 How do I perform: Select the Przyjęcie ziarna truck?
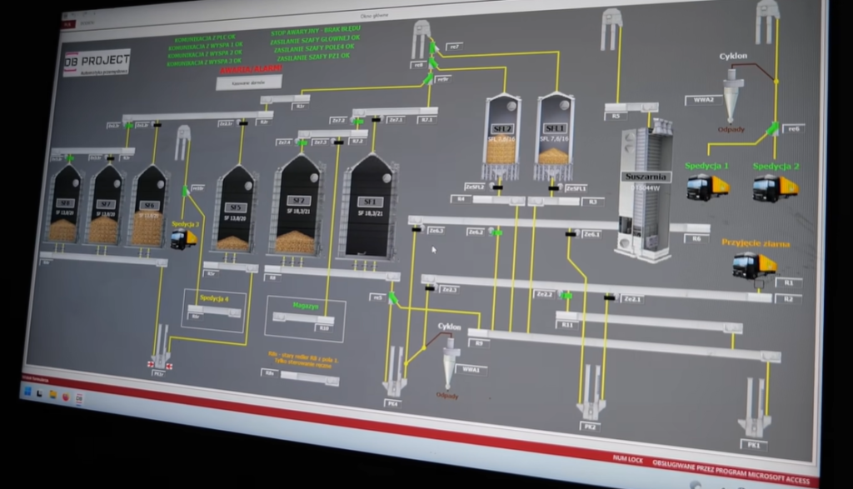(x=754, y=267)
